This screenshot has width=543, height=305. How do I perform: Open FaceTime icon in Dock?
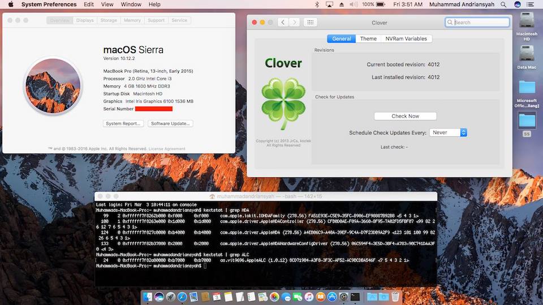tap(298, 297)
